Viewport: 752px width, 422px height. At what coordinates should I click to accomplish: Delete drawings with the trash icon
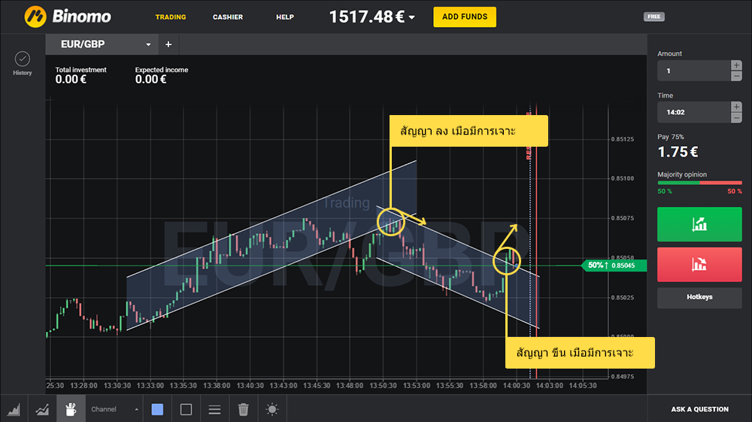tap(243, 409)
